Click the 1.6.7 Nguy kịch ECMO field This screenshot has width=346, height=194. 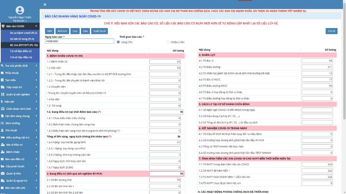[165, 167]
